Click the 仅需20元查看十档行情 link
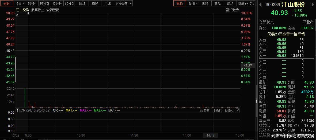316x140 pixels. pyautogui.click(x=286, y=34)
